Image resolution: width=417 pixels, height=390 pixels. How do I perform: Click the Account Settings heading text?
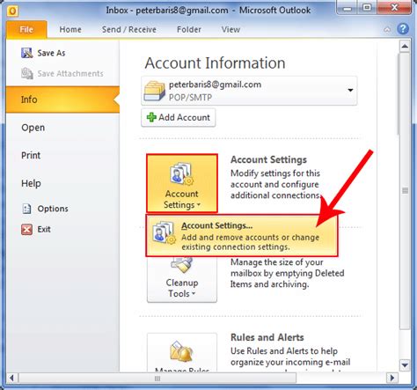(x=268, y=159)
